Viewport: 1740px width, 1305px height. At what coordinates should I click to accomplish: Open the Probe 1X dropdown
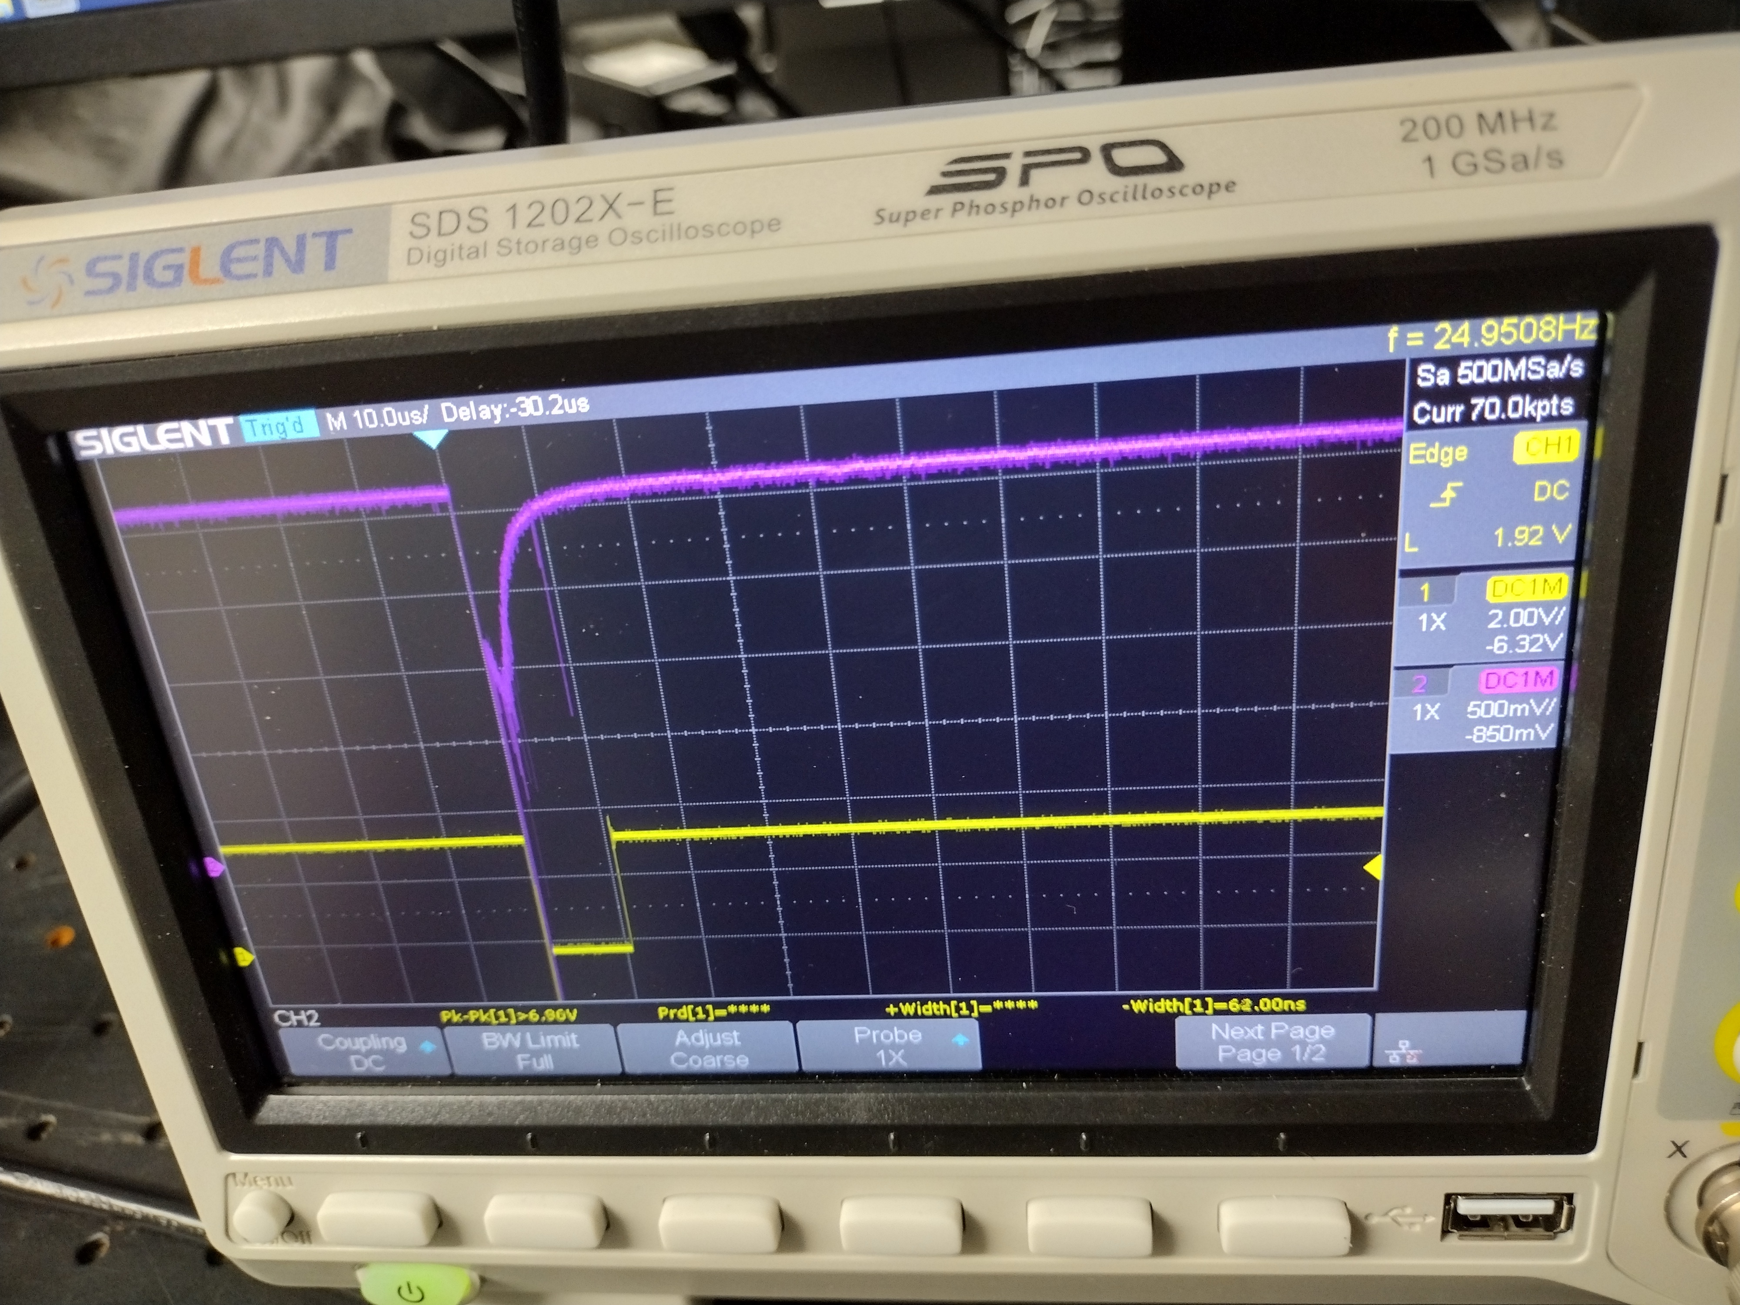[889, 1045]
